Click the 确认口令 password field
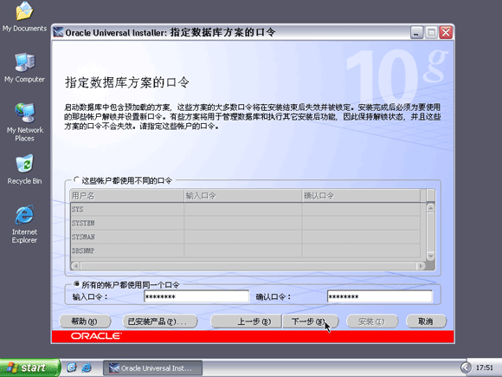The height and width of the screenshot is (377, 502). click(380, 296)
